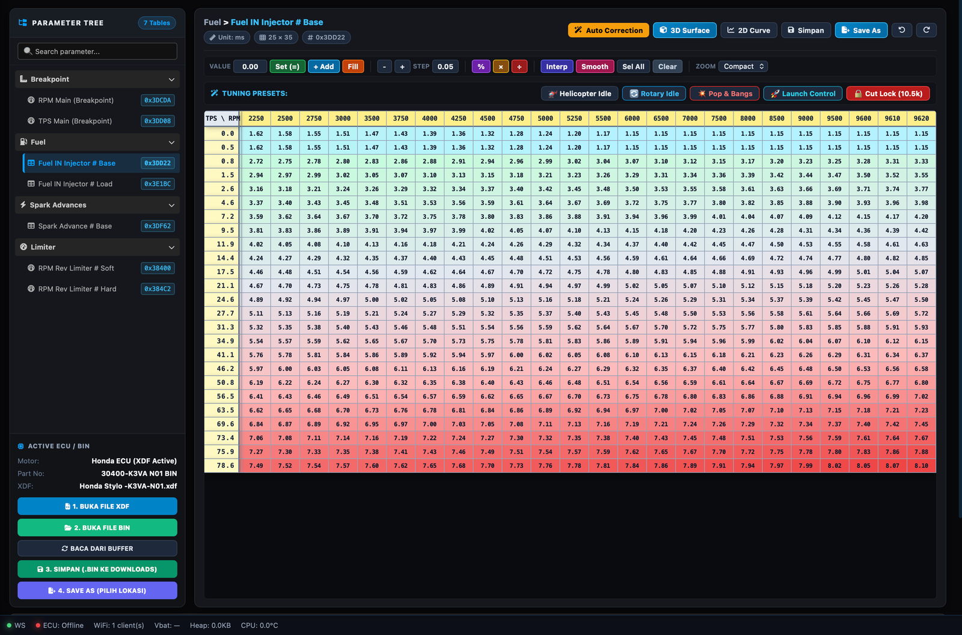Viewport: 962px width, 635px height.
Task: Select RPM Main (Breakpoint) parameter
Action: tap(100, 100)
